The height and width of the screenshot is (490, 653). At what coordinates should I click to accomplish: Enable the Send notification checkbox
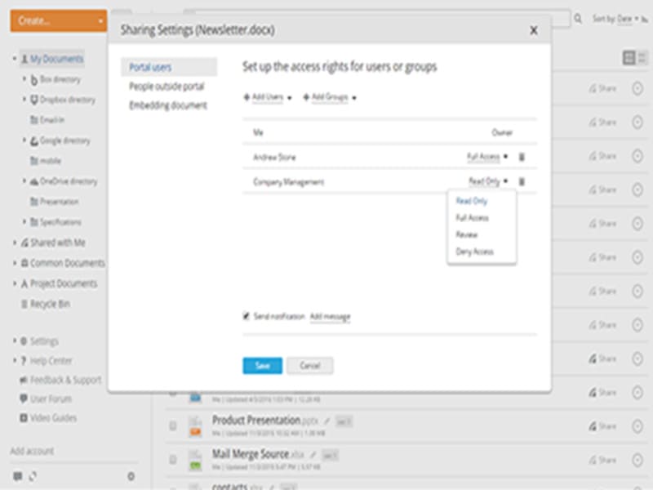coord(246,315)
